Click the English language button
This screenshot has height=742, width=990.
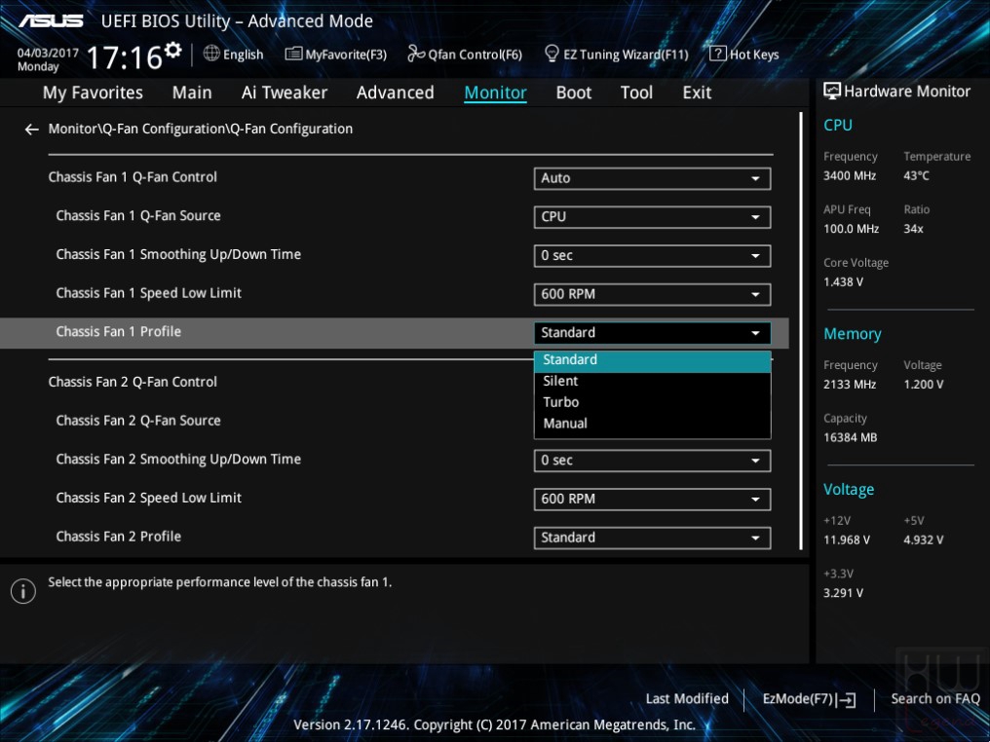pyautogui.click(x=234, y=55)
